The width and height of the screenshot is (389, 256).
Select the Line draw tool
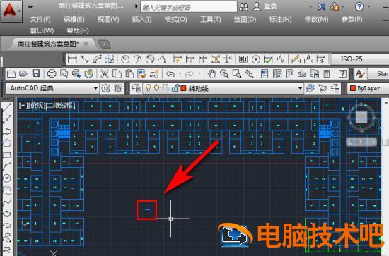(7, 108)
